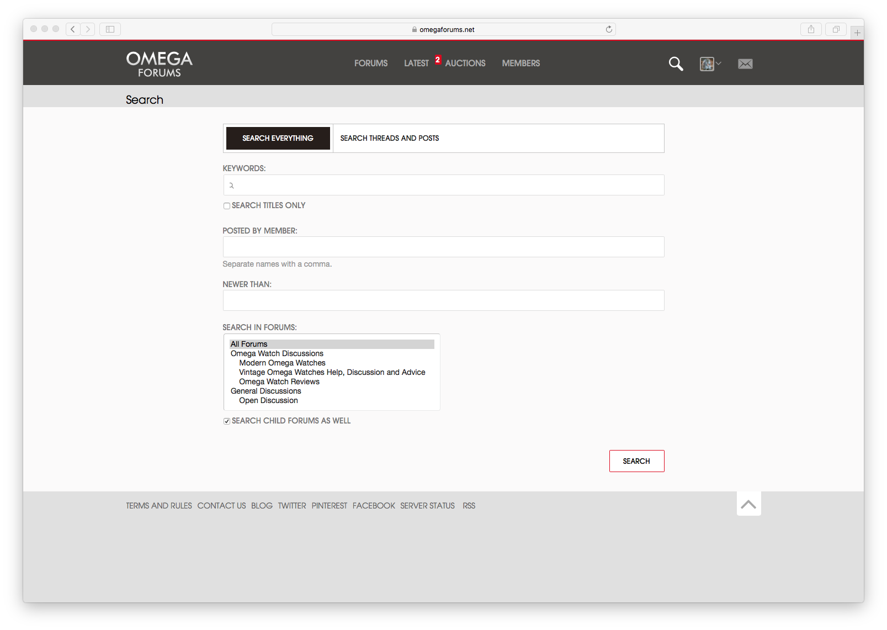Screen dimensions: 887x630
Task: Select All Forums in forum list
Action: [249, 344]
